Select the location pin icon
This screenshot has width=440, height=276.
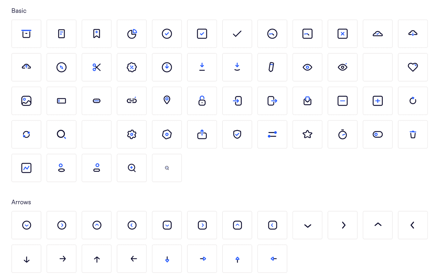(167, 101)
